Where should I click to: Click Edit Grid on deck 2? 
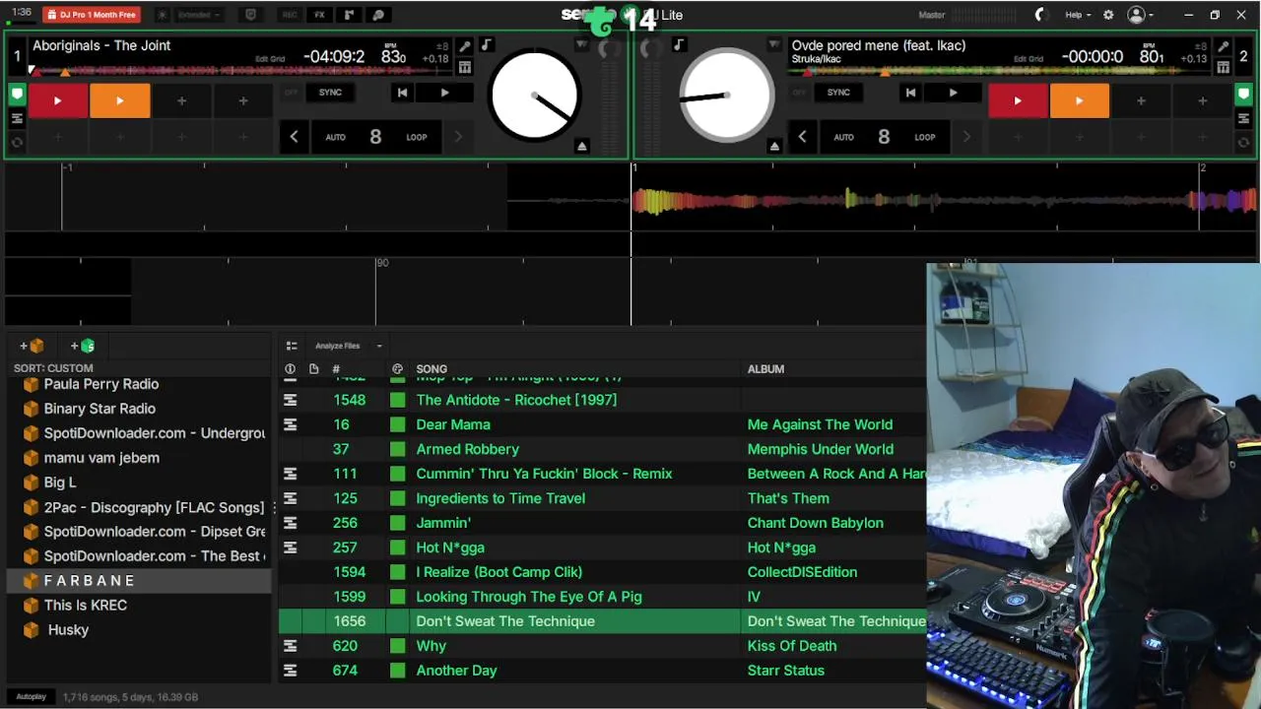point(1029,59)
